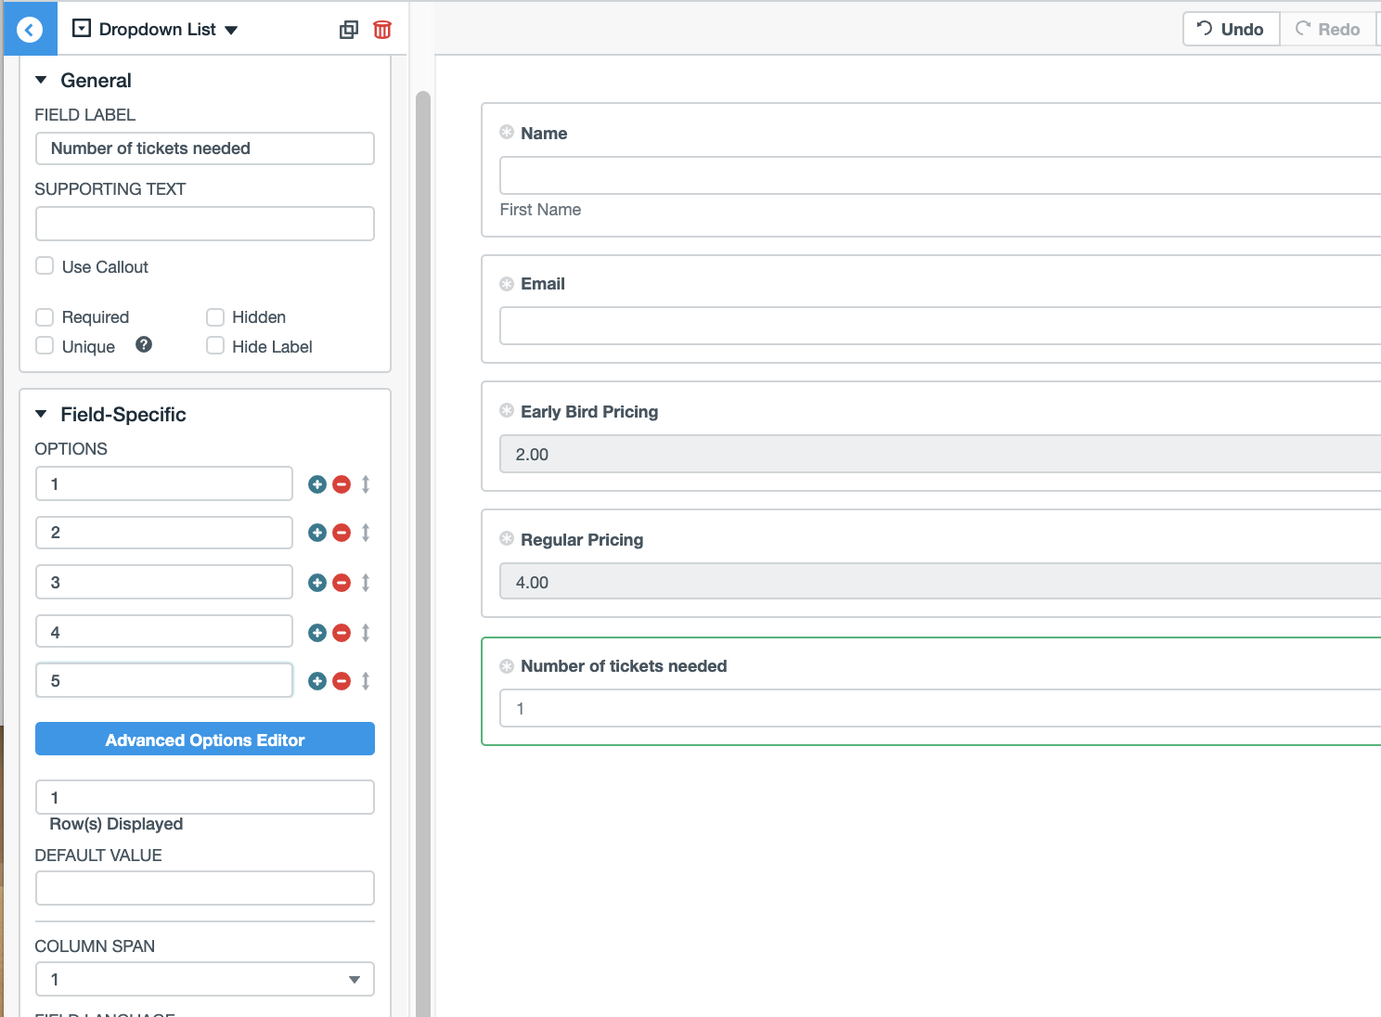Screen dimensions: 1381x1017
Task: Delete this field with the trash icon
Action: pyautogui.click(x=381, y=29)
